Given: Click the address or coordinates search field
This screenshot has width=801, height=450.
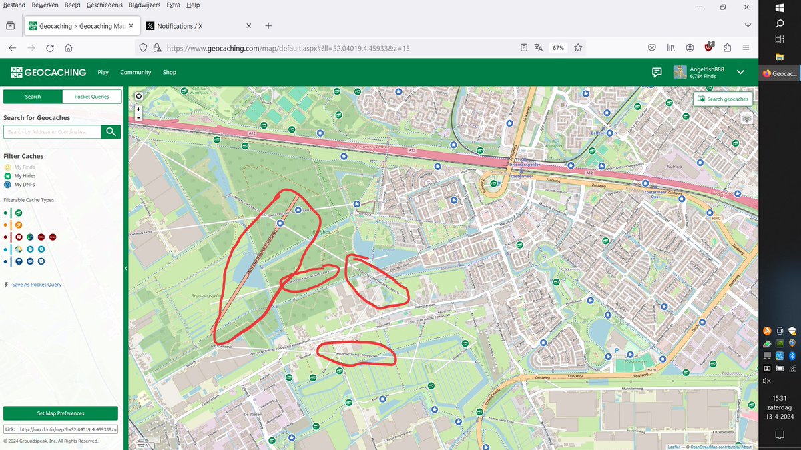Looking at the screenshot, I should [53, 132].
